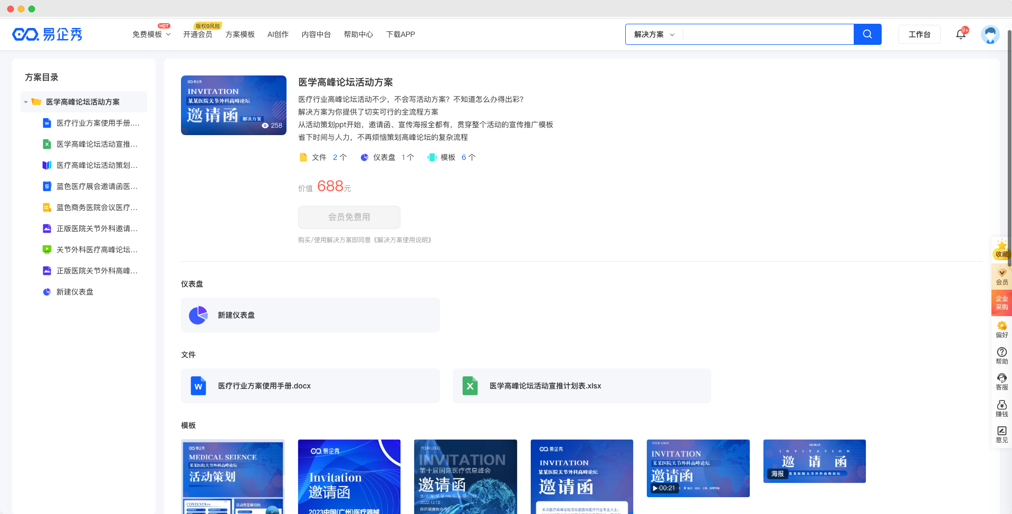Open the 免费模板 dropdown menu
This screenshot has width=1012, height=514.
[151, 34]
